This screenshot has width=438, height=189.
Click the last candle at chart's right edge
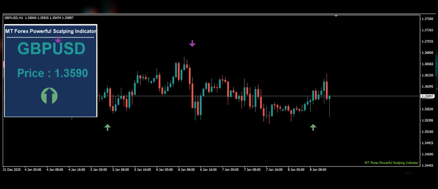click(x=329, y=97)
